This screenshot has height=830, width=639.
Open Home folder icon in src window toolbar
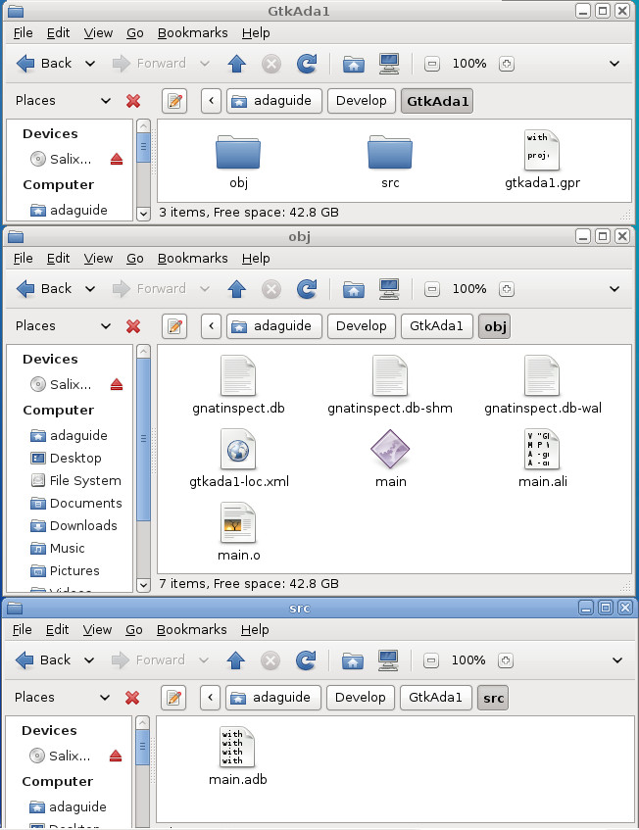pos(353,660)
